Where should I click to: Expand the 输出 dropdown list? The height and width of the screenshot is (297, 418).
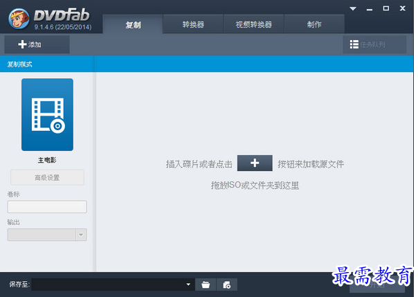(81, 235)
